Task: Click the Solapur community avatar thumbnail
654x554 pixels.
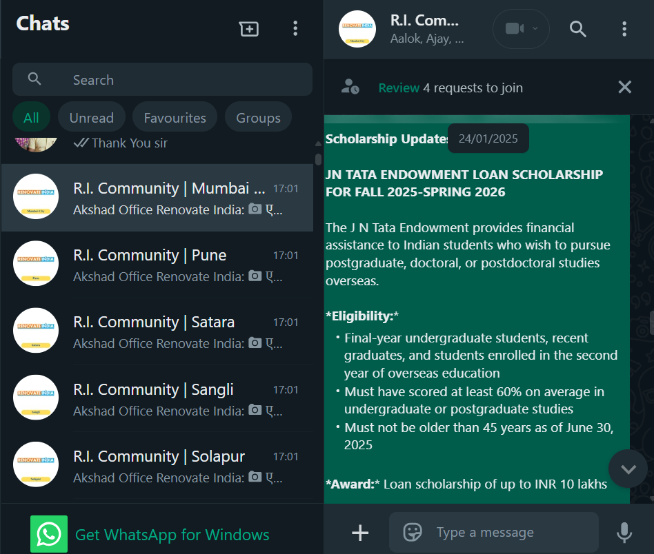Action: (36, 464)
